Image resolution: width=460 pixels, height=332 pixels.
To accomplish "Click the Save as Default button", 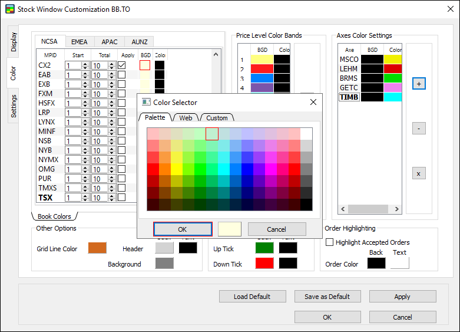I will pos(327,297).
